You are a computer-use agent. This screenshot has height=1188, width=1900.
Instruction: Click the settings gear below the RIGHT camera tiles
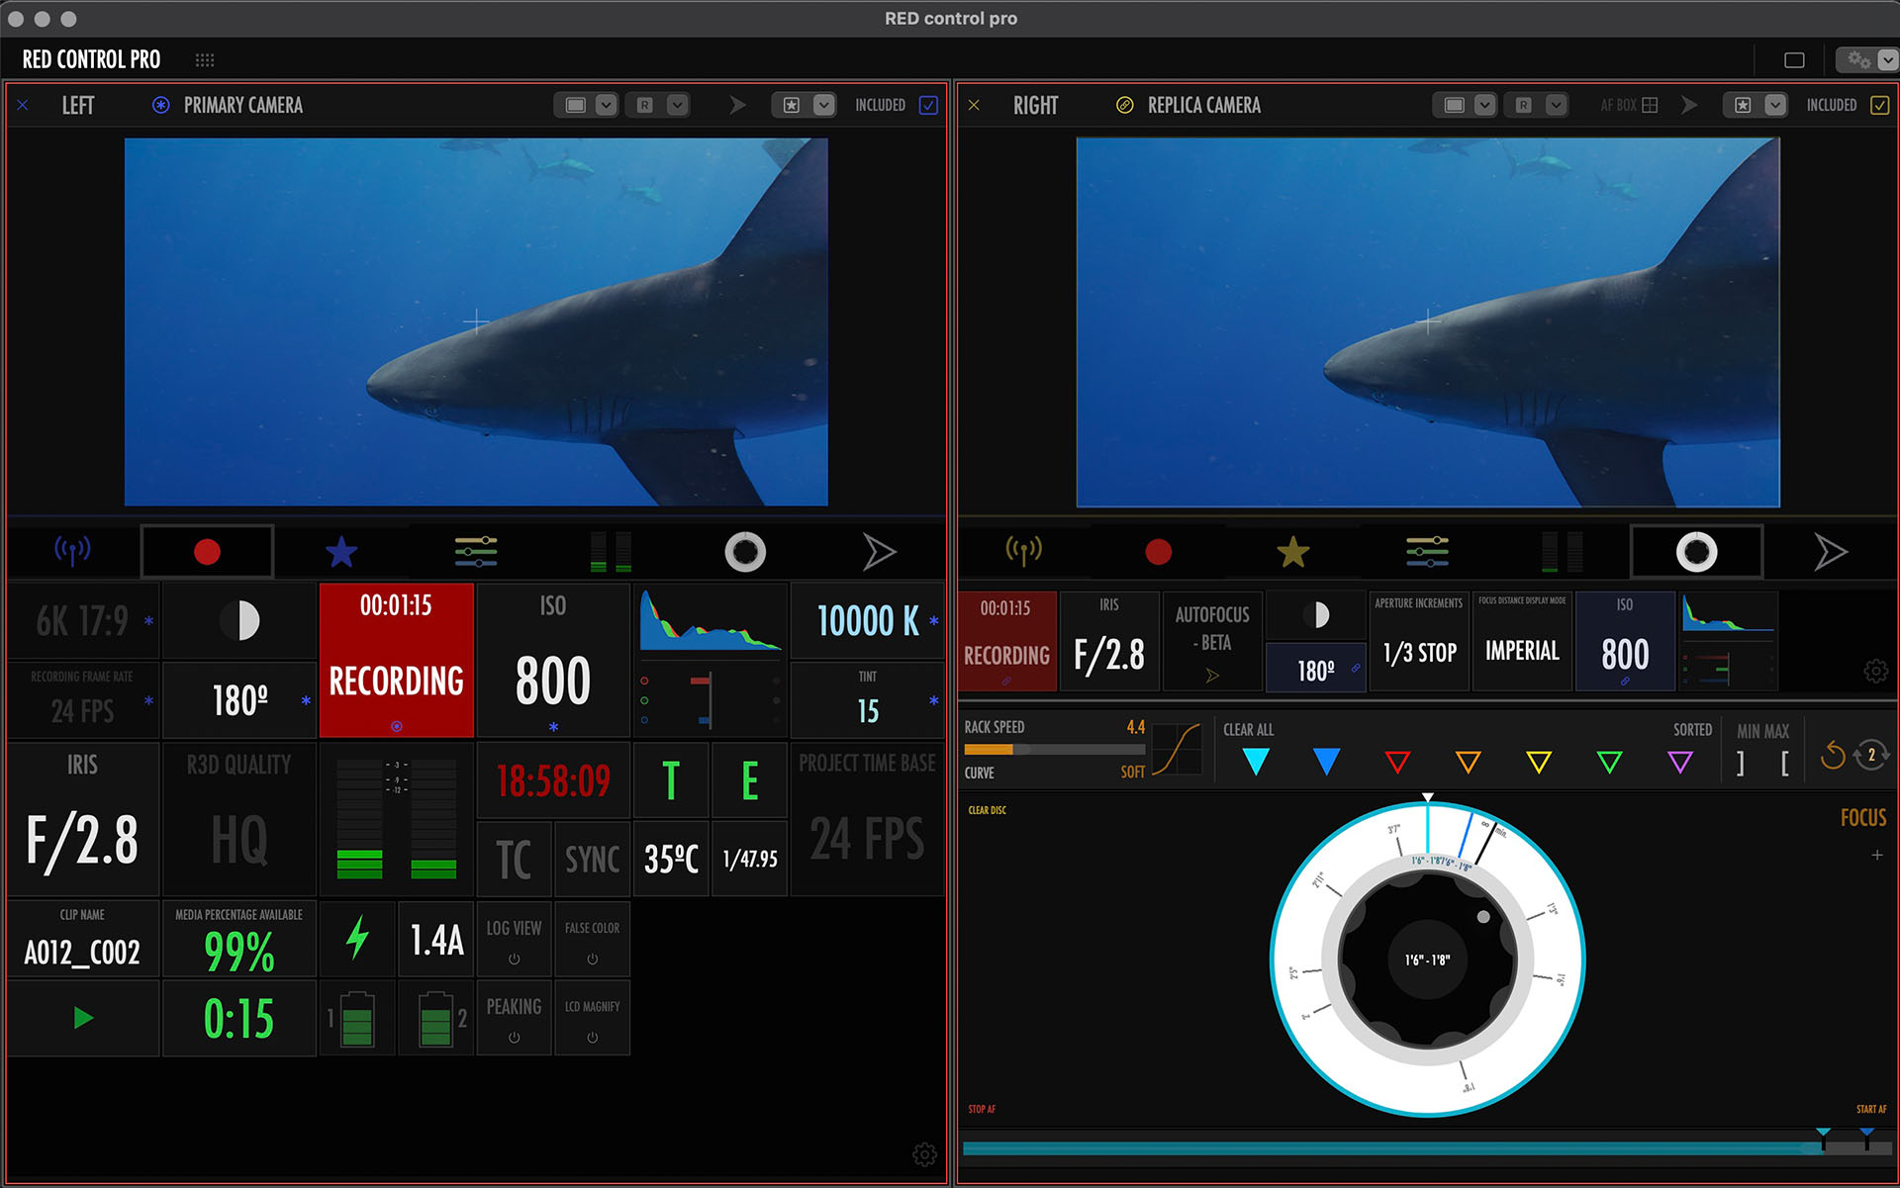1875,671
